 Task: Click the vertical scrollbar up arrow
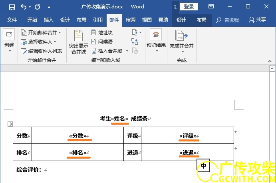click(272, 68)
